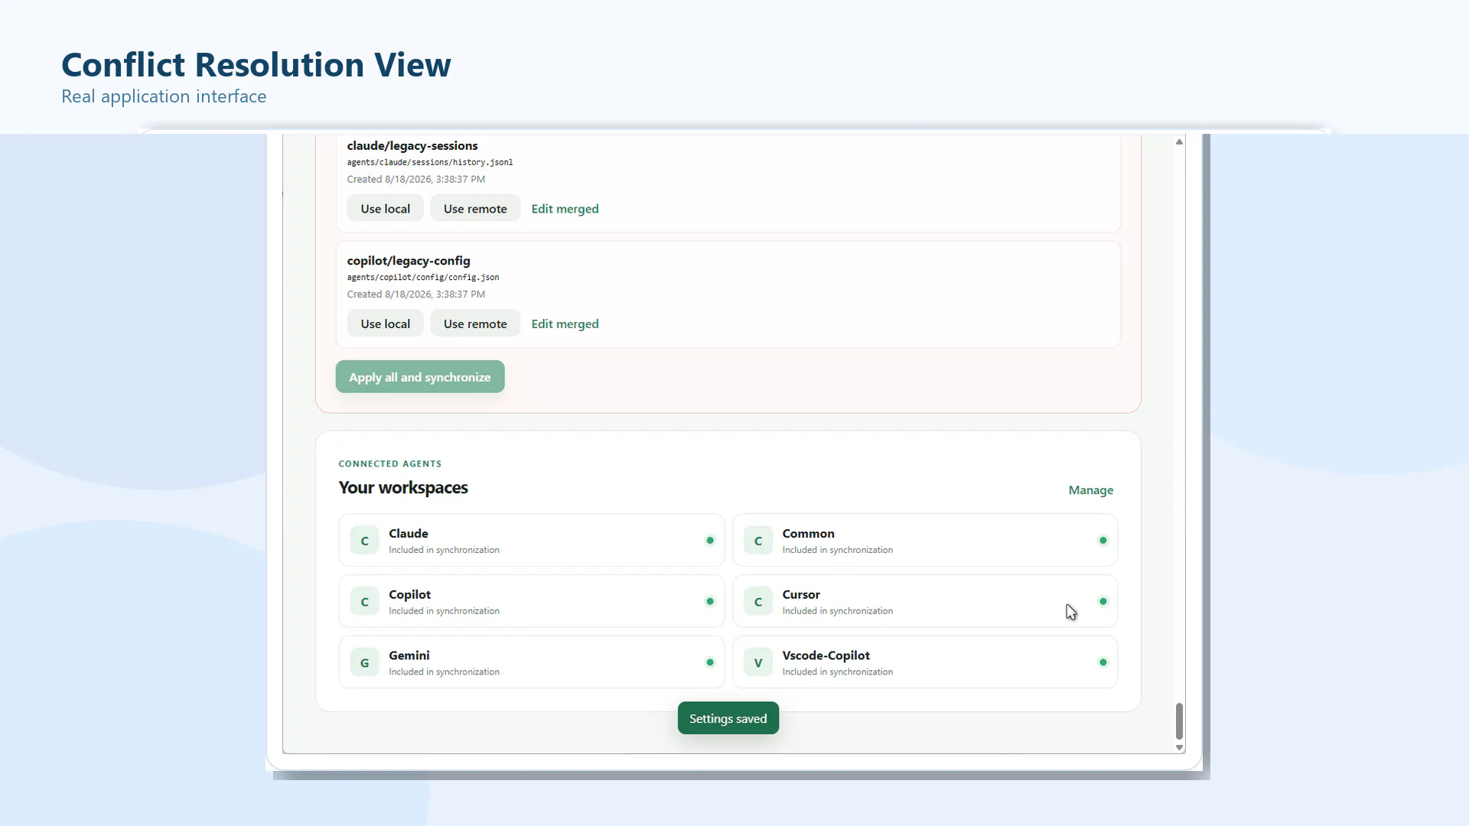This screenshot has width=1469, height=826.
Task: Choose Use local for claude/legacy-sessions
Action: pyautogui.click(x=386, y=209)
